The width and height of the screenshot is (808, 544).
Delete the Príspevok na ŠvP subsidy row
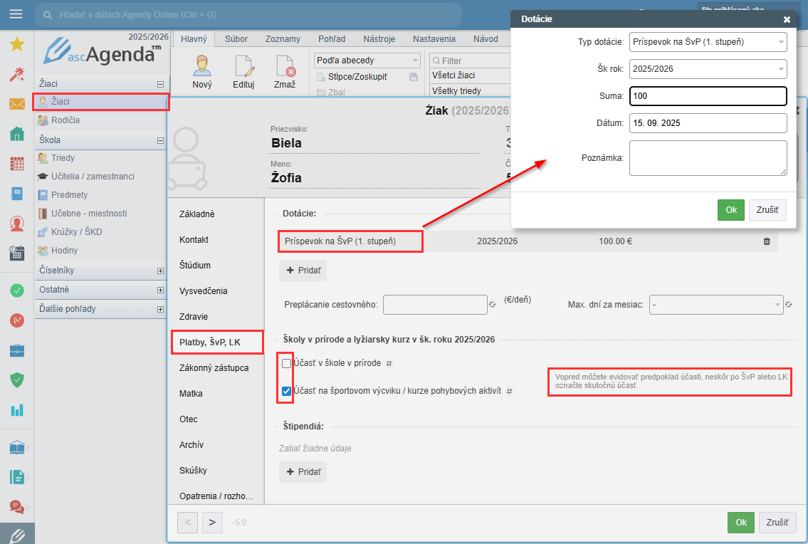pyautogui.click(x=767, y=241)
